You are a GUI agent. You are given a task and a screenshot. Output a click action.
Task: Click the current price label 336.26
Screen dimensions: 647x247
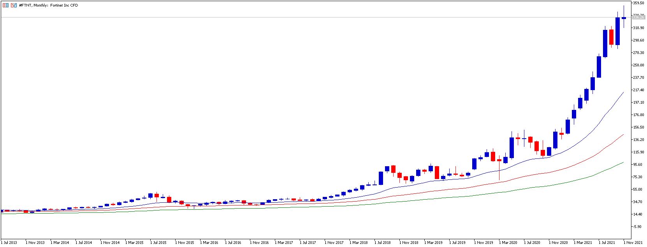(638, 17)
